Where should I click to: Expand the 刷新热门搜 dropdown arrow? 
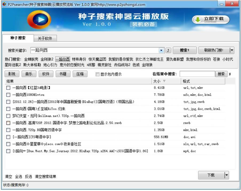[x=232, y=50]
